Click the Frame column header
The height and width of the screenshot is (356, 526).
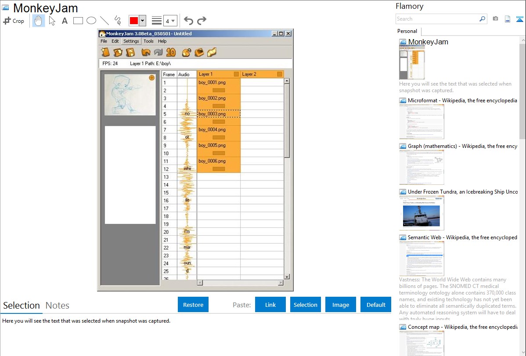pyautogui.click(x=169, y=75)
